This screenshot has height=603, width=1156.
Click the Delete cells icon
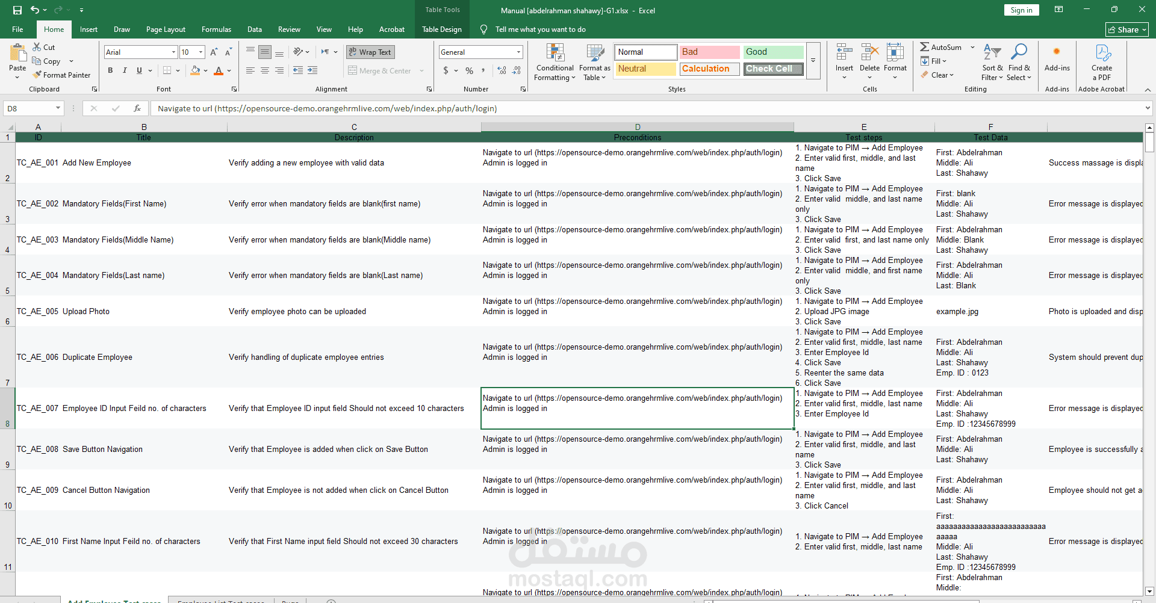coord(869,53)
